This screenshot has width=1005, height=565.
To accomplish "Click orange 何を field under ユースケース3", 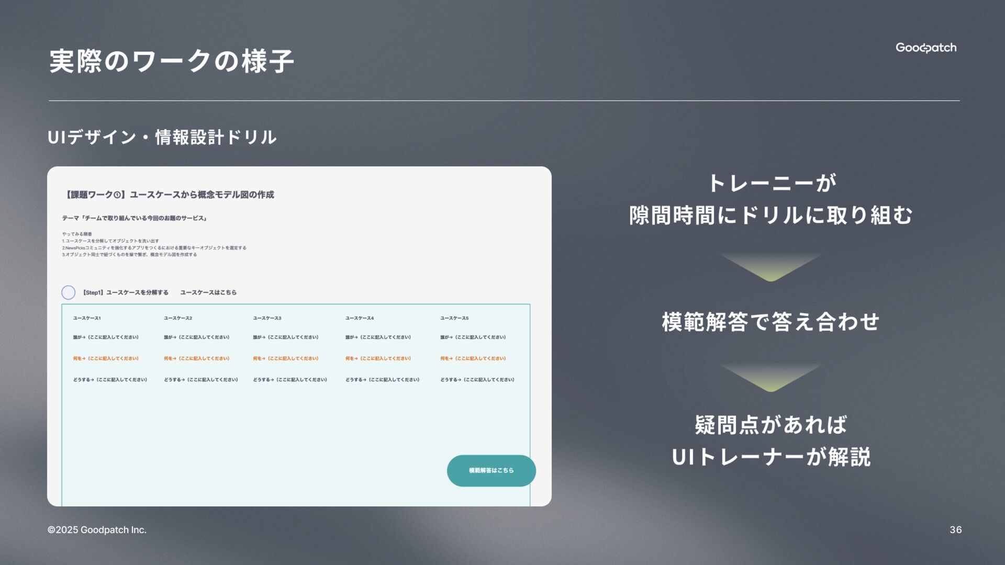I will point(285,358).
